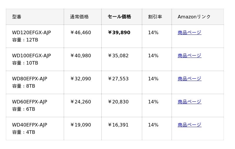
Task: Select the WD60EFPX-AJP model name
Action: pos(30,102)
